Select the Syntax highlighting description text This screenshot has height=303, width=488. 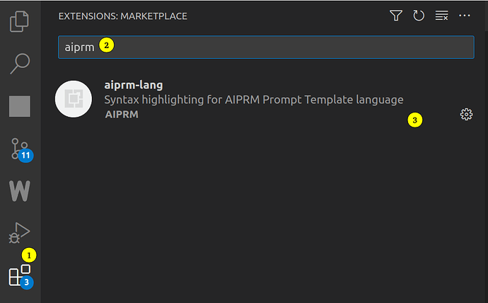(x=253, y=100)
